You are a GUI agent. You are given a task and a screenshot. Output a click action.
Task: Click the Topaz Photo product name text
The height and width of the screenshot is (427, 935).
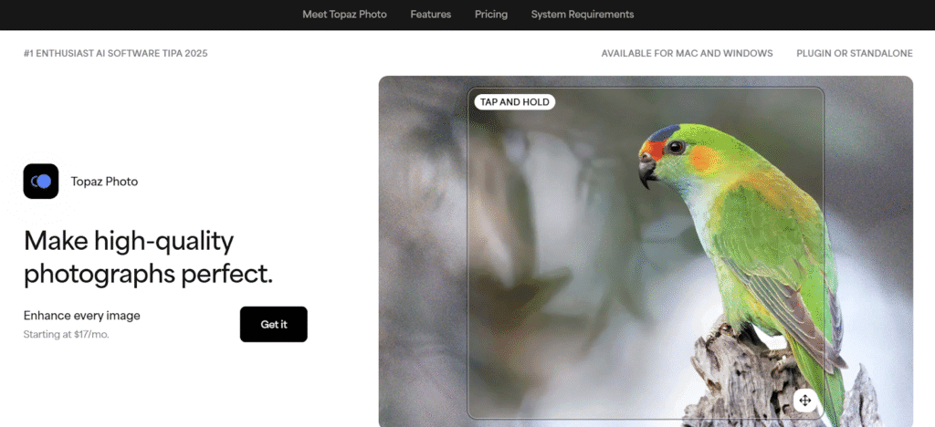tap(104, 182)
